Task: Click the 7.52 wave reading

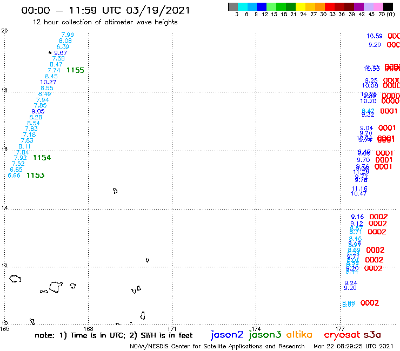Action: (18, 164)
